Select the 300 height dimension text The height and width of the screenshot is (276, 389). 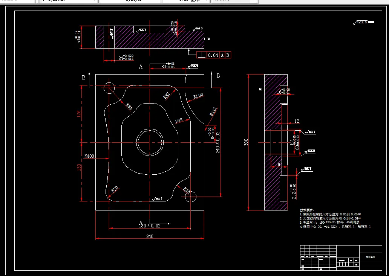pos(246,142)
